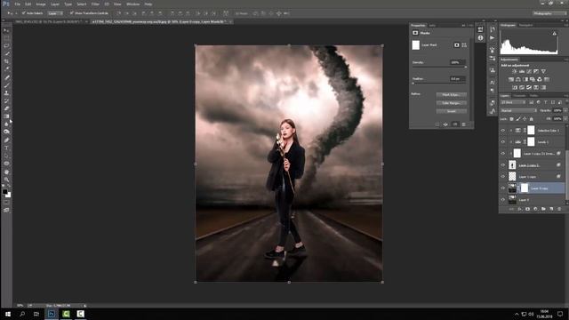Open the Layers panel options menu
The width and height of the screenshot is (569, 320).
pos(565,96)
